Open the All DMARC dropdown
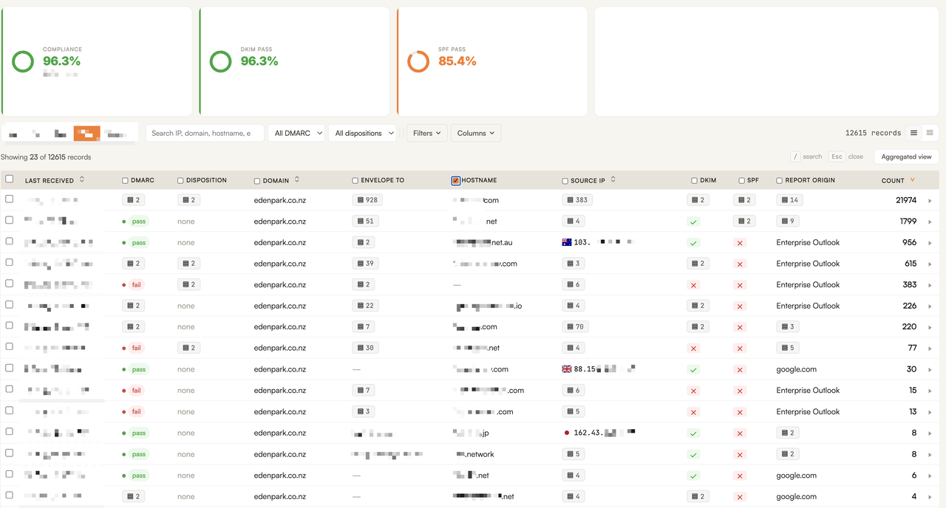The width and height of the screenshot is (946, 508). click(x=296, y=133)
